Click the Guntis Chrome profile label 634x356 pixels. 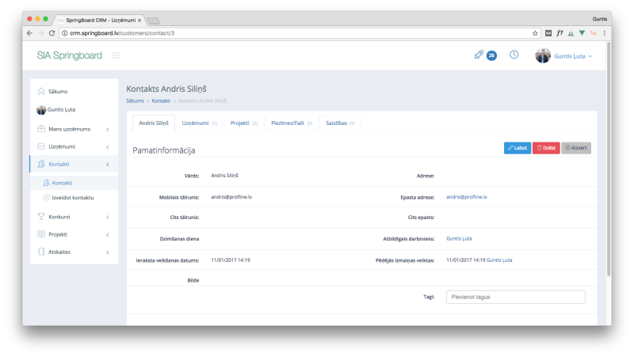[x=600, y=19]
